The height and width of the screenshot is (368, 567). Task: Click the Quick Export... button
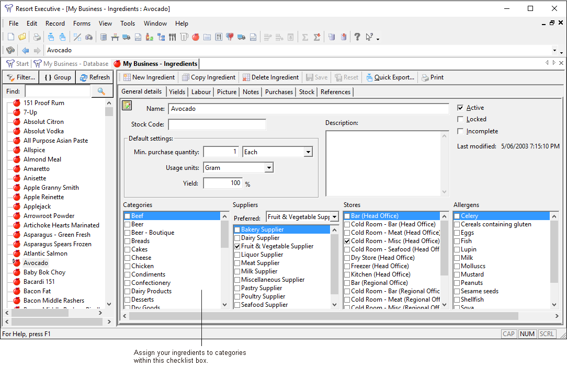pos(390,77)
